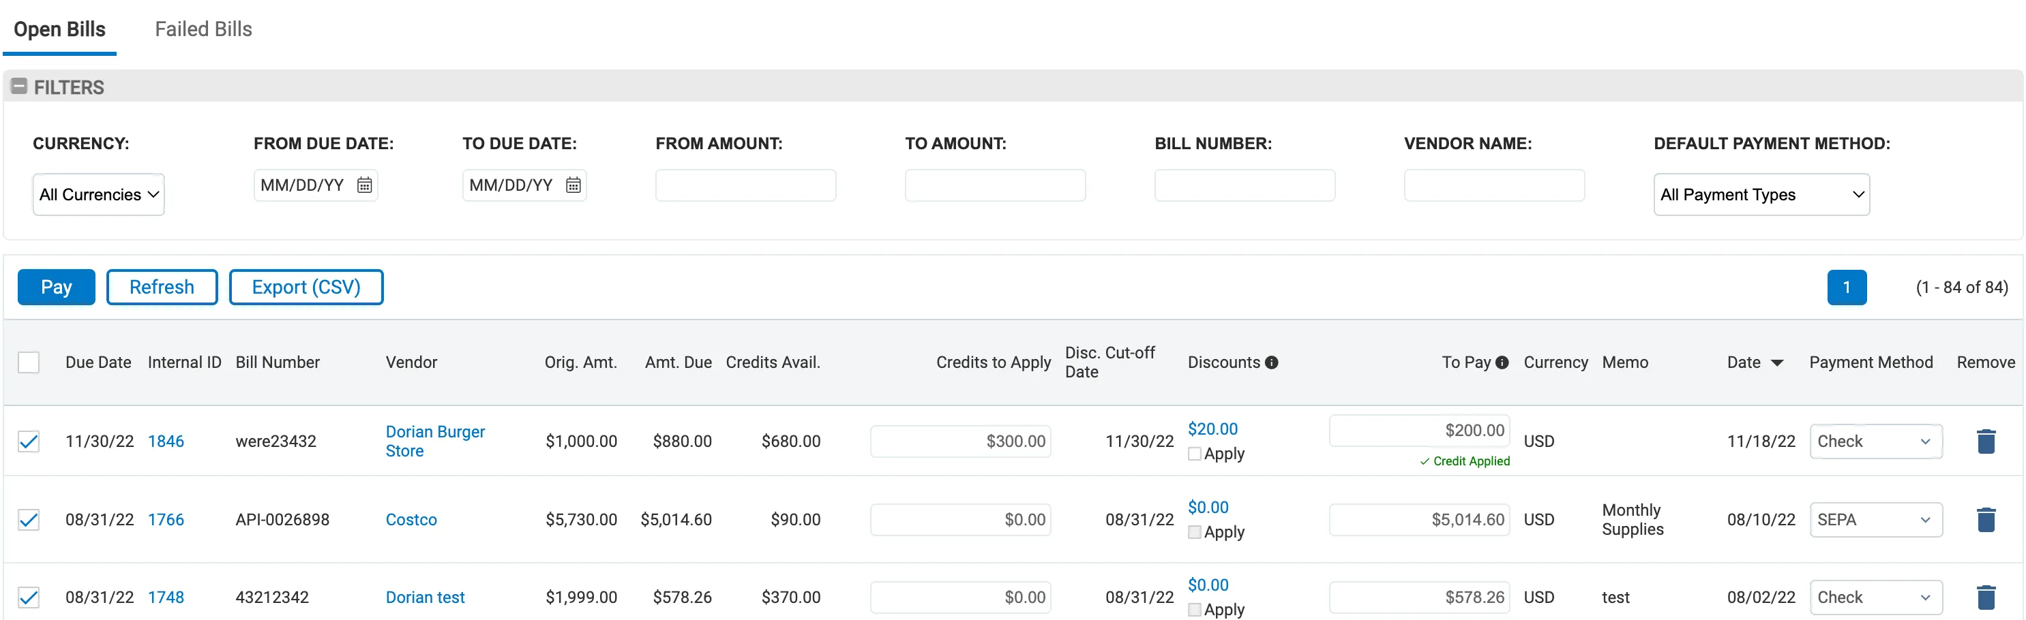Open the From Due Date calendar icon
This screenshot has height=620, width=2026.
click(364, 185)
